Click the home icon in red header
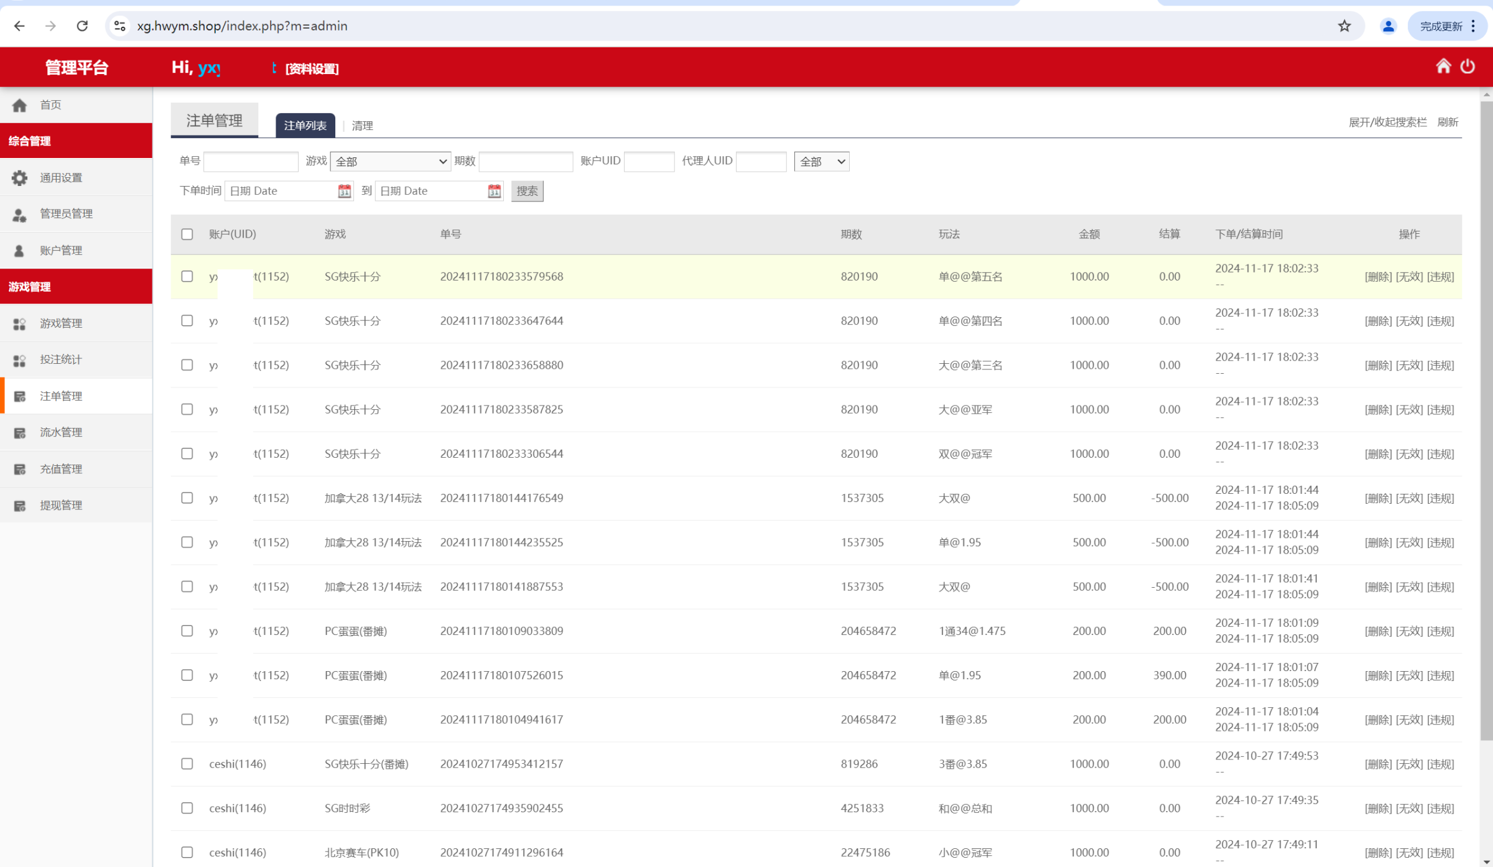Image resolution: width=1493 pixels, height=867 pixels. click(x=1443, y=66)
